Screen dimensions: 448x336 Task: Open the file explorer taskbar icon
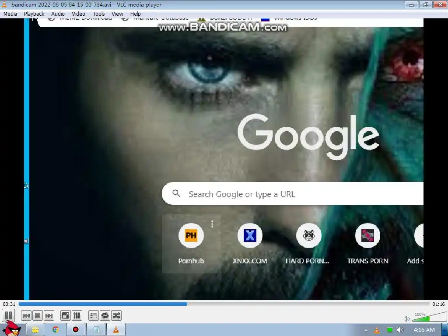click(35, 330)
